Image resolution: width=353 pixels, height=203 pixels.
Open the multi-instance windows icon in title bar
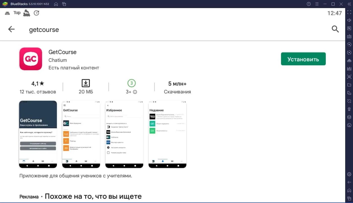click(x=64, y=4)
